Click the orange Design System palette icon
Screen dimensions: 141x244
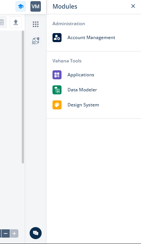(57, 105)
